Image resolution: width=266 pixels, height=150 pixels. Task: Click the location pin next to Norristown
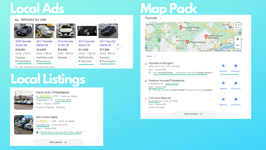[x=37, y=61]
